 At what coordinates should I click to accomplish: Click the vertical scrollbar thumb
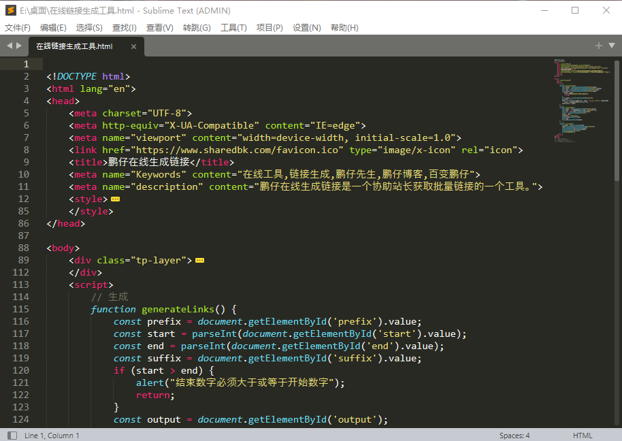click(617, 120)
